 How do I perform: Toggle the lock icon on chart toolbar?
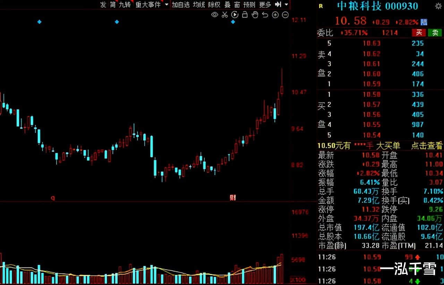coord(245,15)
